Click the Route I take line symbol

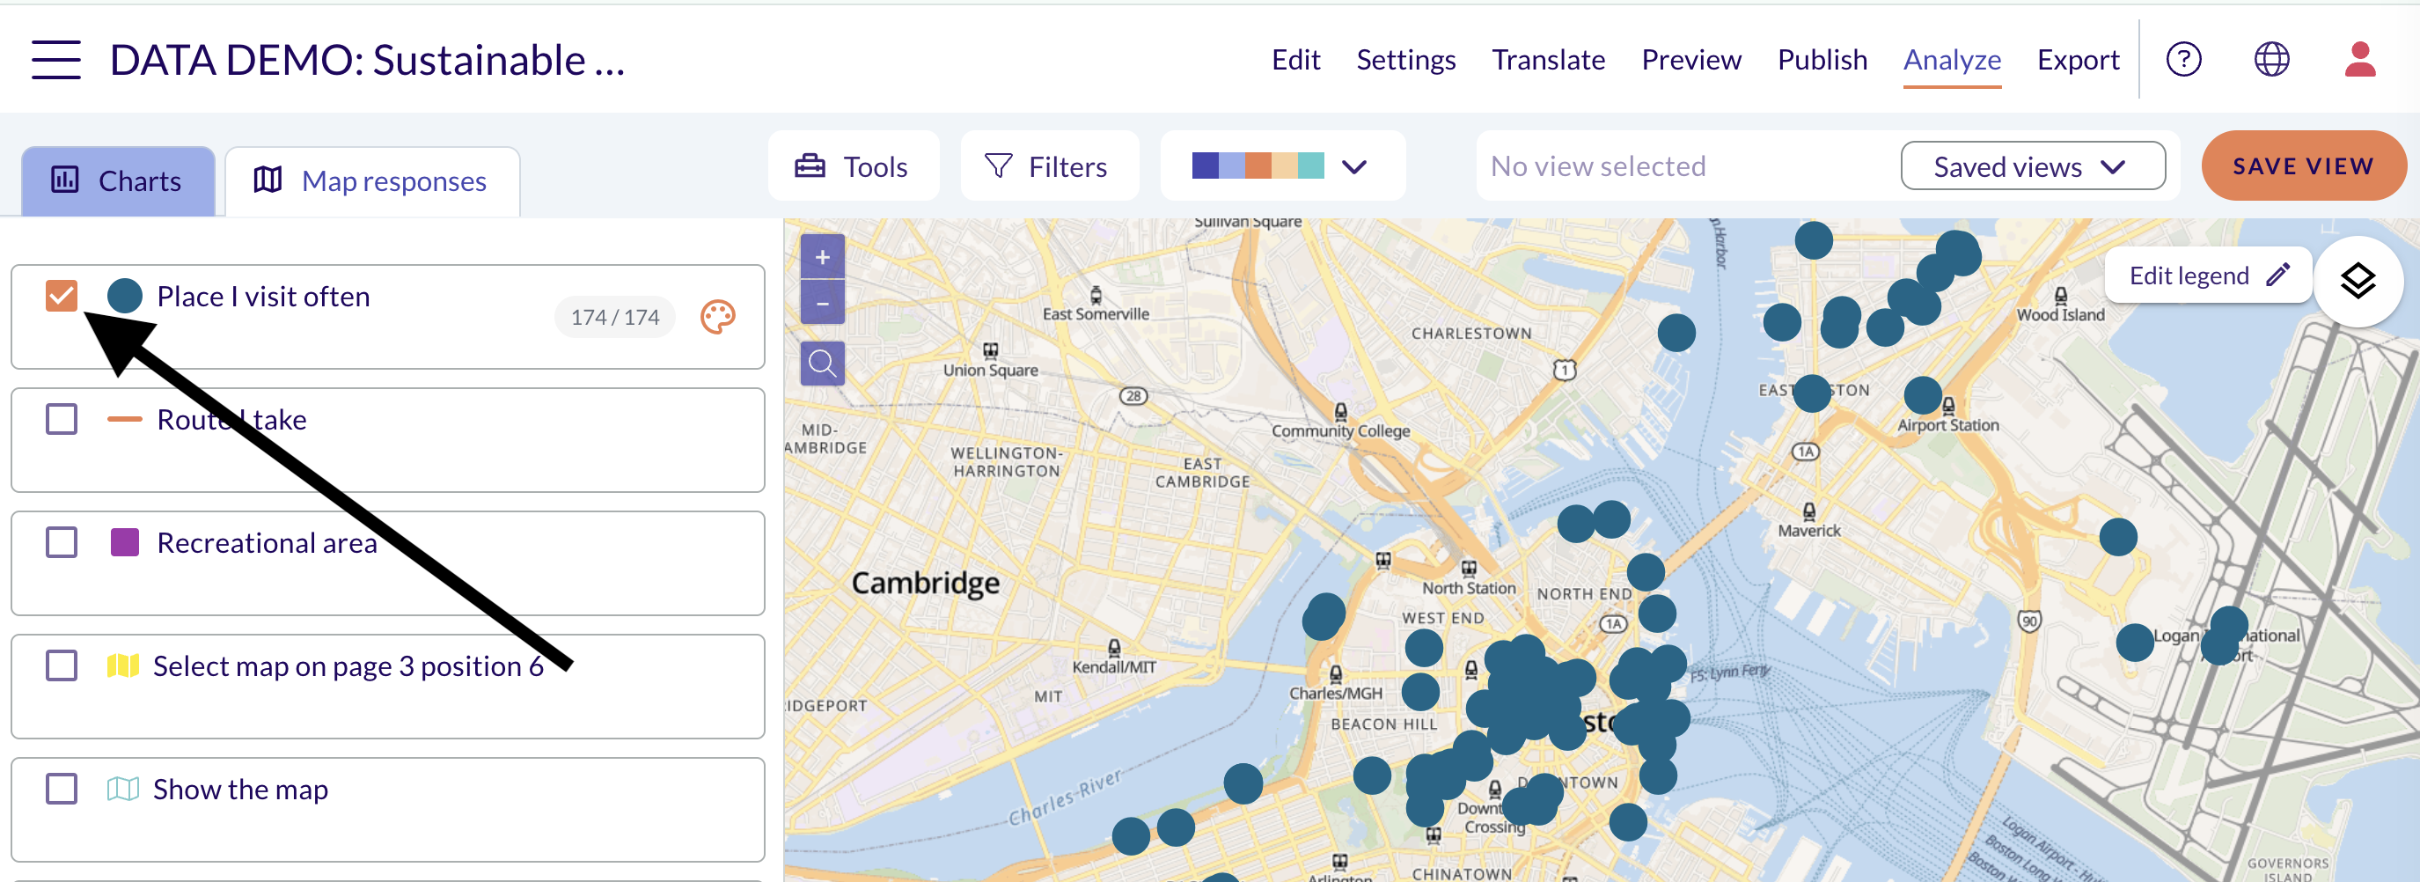[125, 420]
